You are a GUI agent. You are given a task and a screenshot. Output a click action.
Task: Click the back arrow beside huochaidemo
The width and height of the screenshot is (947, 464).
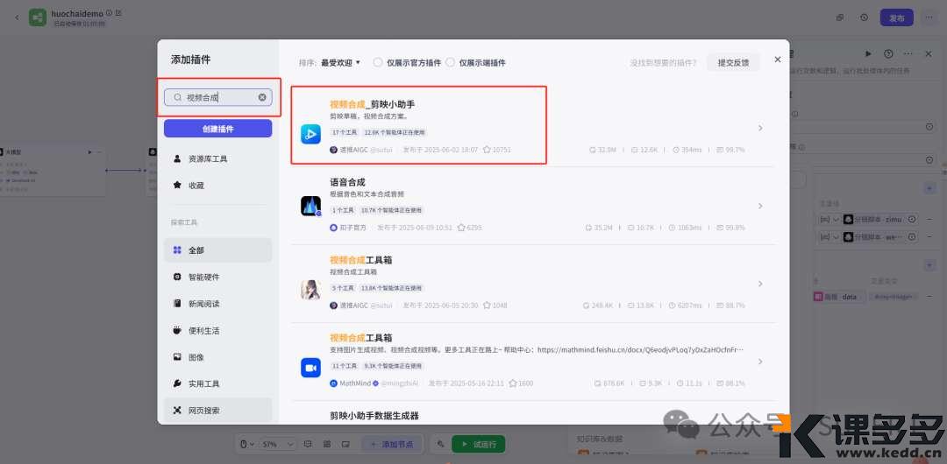coord(17,18)
